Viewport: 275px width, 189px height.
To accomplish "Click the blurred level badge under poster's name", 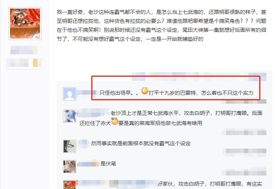I will (25, 63).
